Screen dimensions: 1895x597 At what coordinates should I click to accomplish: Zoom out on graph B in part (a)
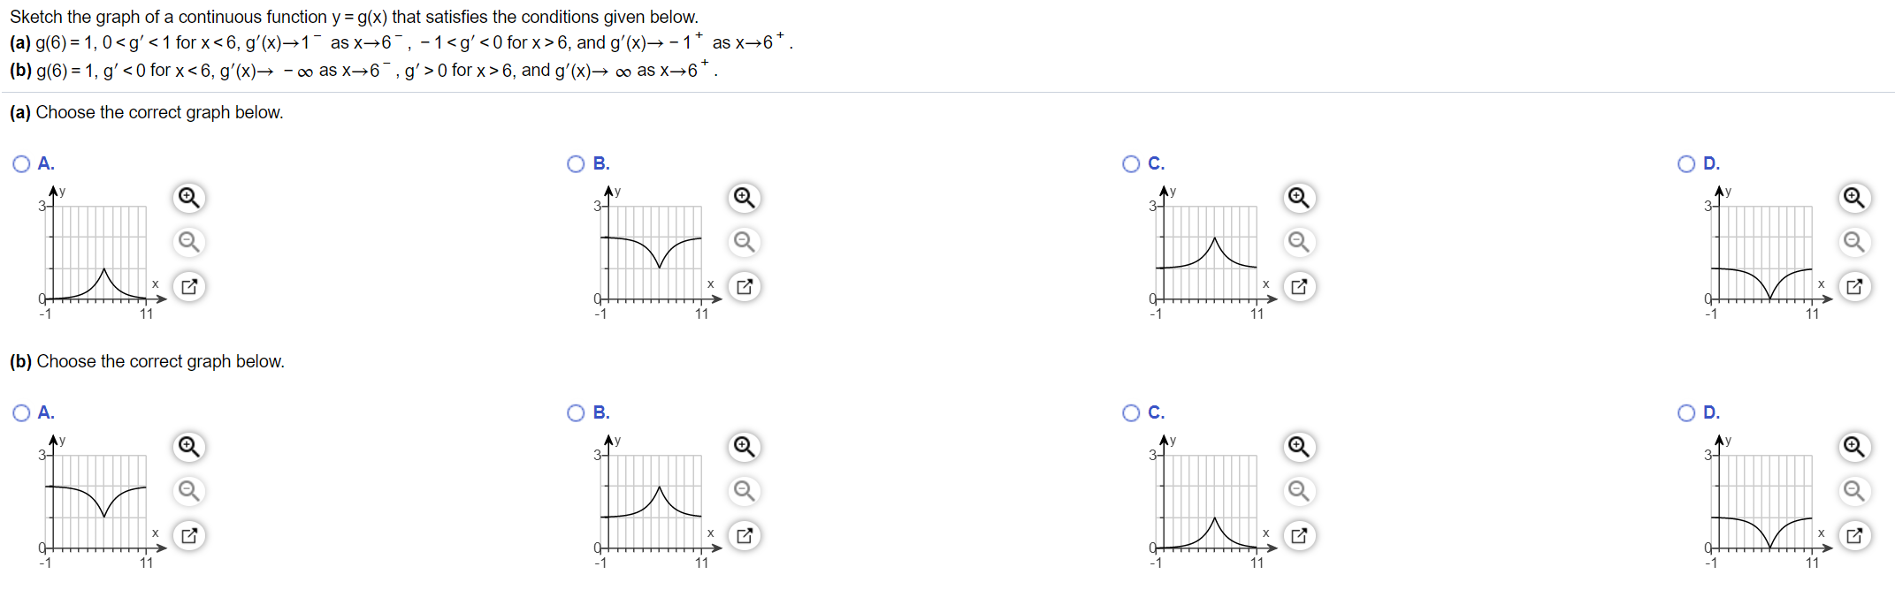[744, 243]
